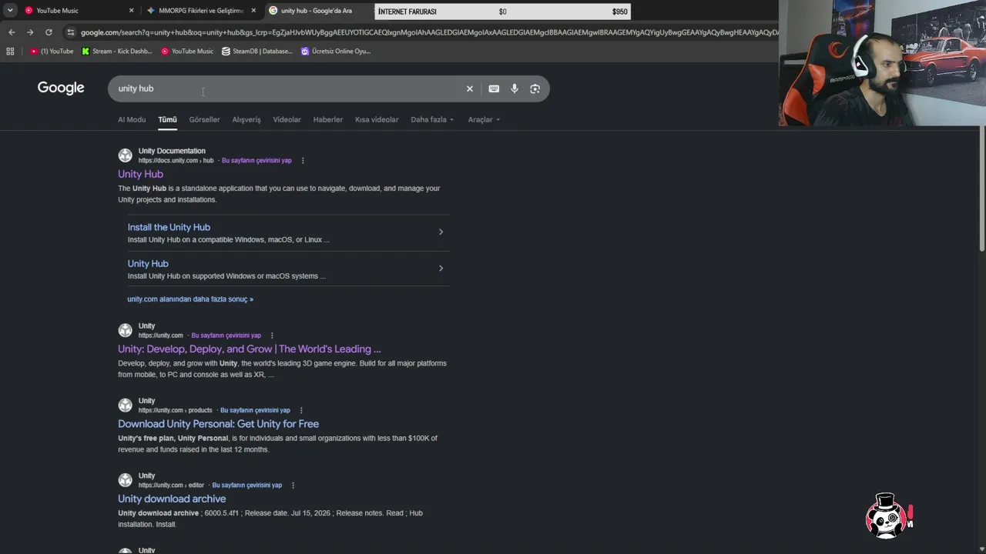Open more options for unity.com products result
Screen dimensions: 986x554
click(x=301, y=410)
